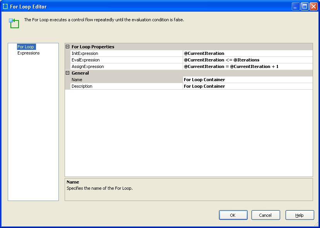
Task: Open Help for the For Loop Editor
Action: [299, 215]
